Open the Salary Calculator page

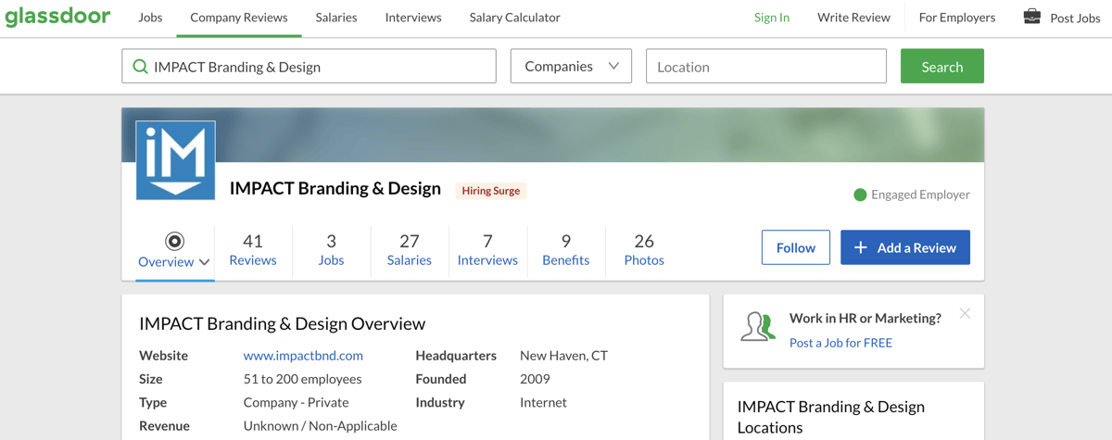pyautogui.click(x=514, y=18)
